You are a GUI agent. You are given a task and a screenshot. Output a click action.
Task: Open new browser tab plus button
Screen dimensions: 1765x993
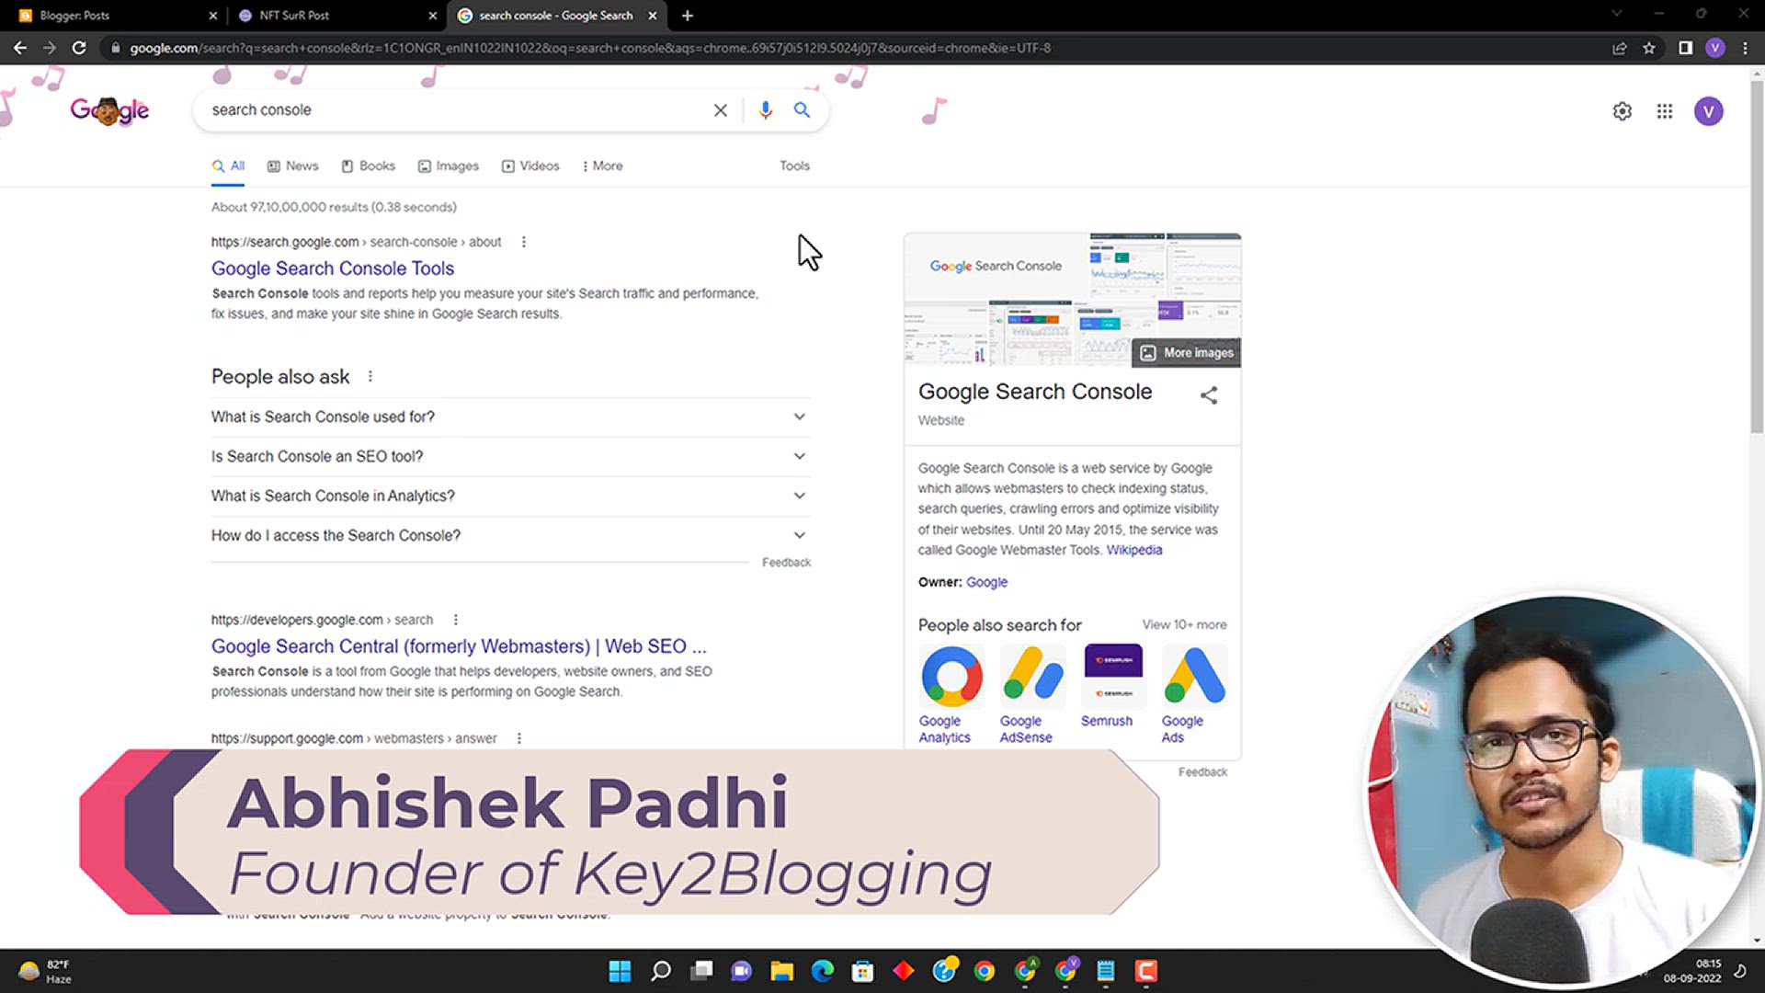(x=688, y=16)
